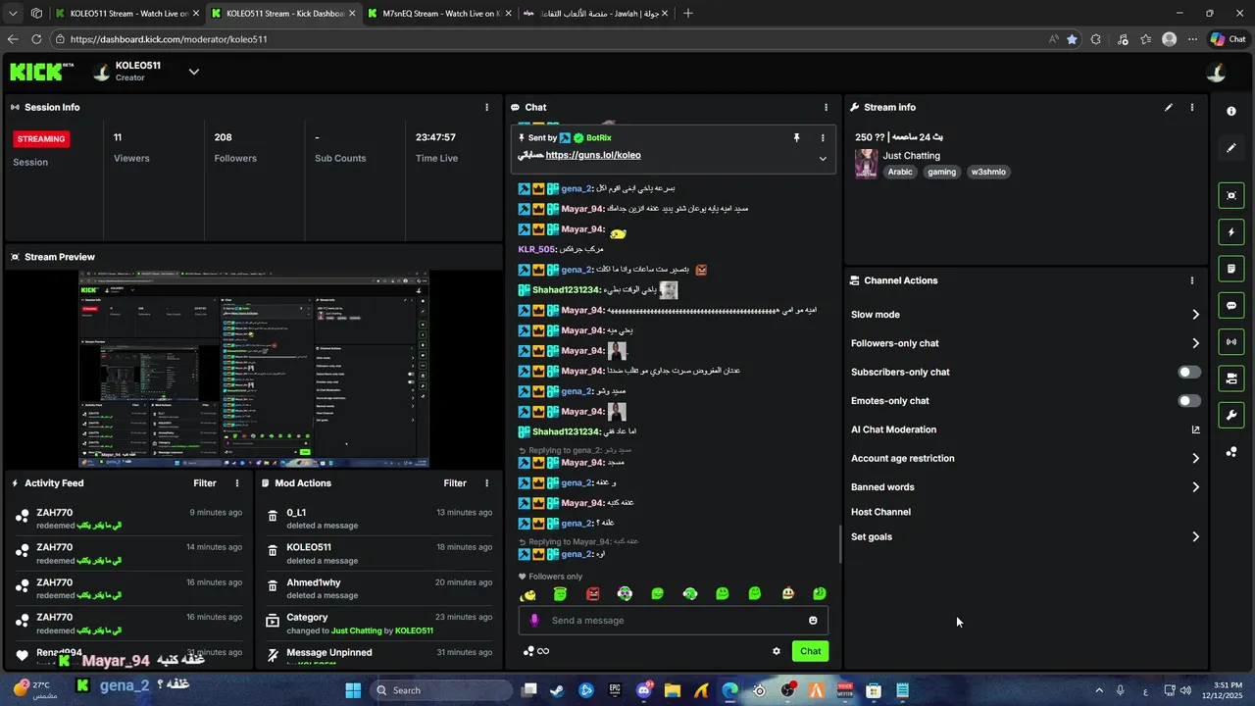Click the browser address bar
Screen dimensions: 1255x706
pos(549,39)
